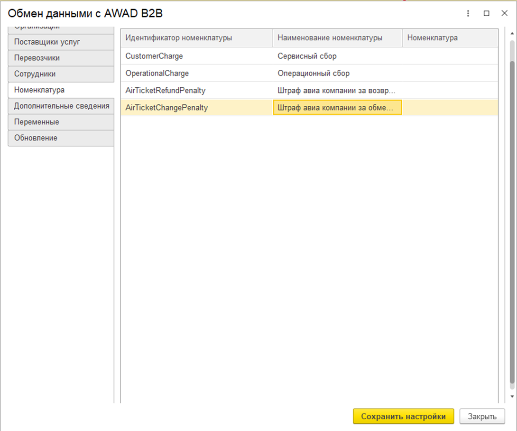
Task: Maximize the AWAD B2B dialog window
Action: click(x=486, y=13)
